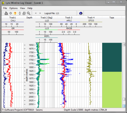Click the 1650 depth label
Image resolution: width=127 pixels, height=113 pixels.
coord(31,45)
